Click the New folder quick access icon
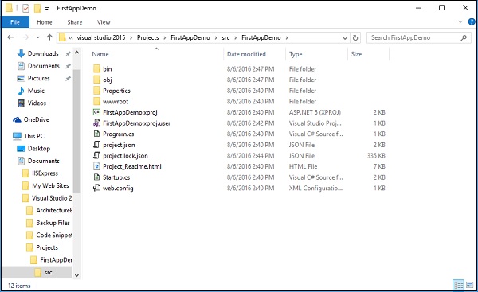The image size is (478, 292). coord(37,8)
